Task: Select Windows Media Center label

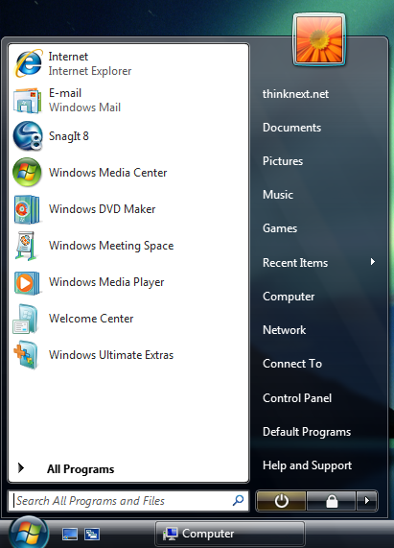Action: [x=107, y=173]
